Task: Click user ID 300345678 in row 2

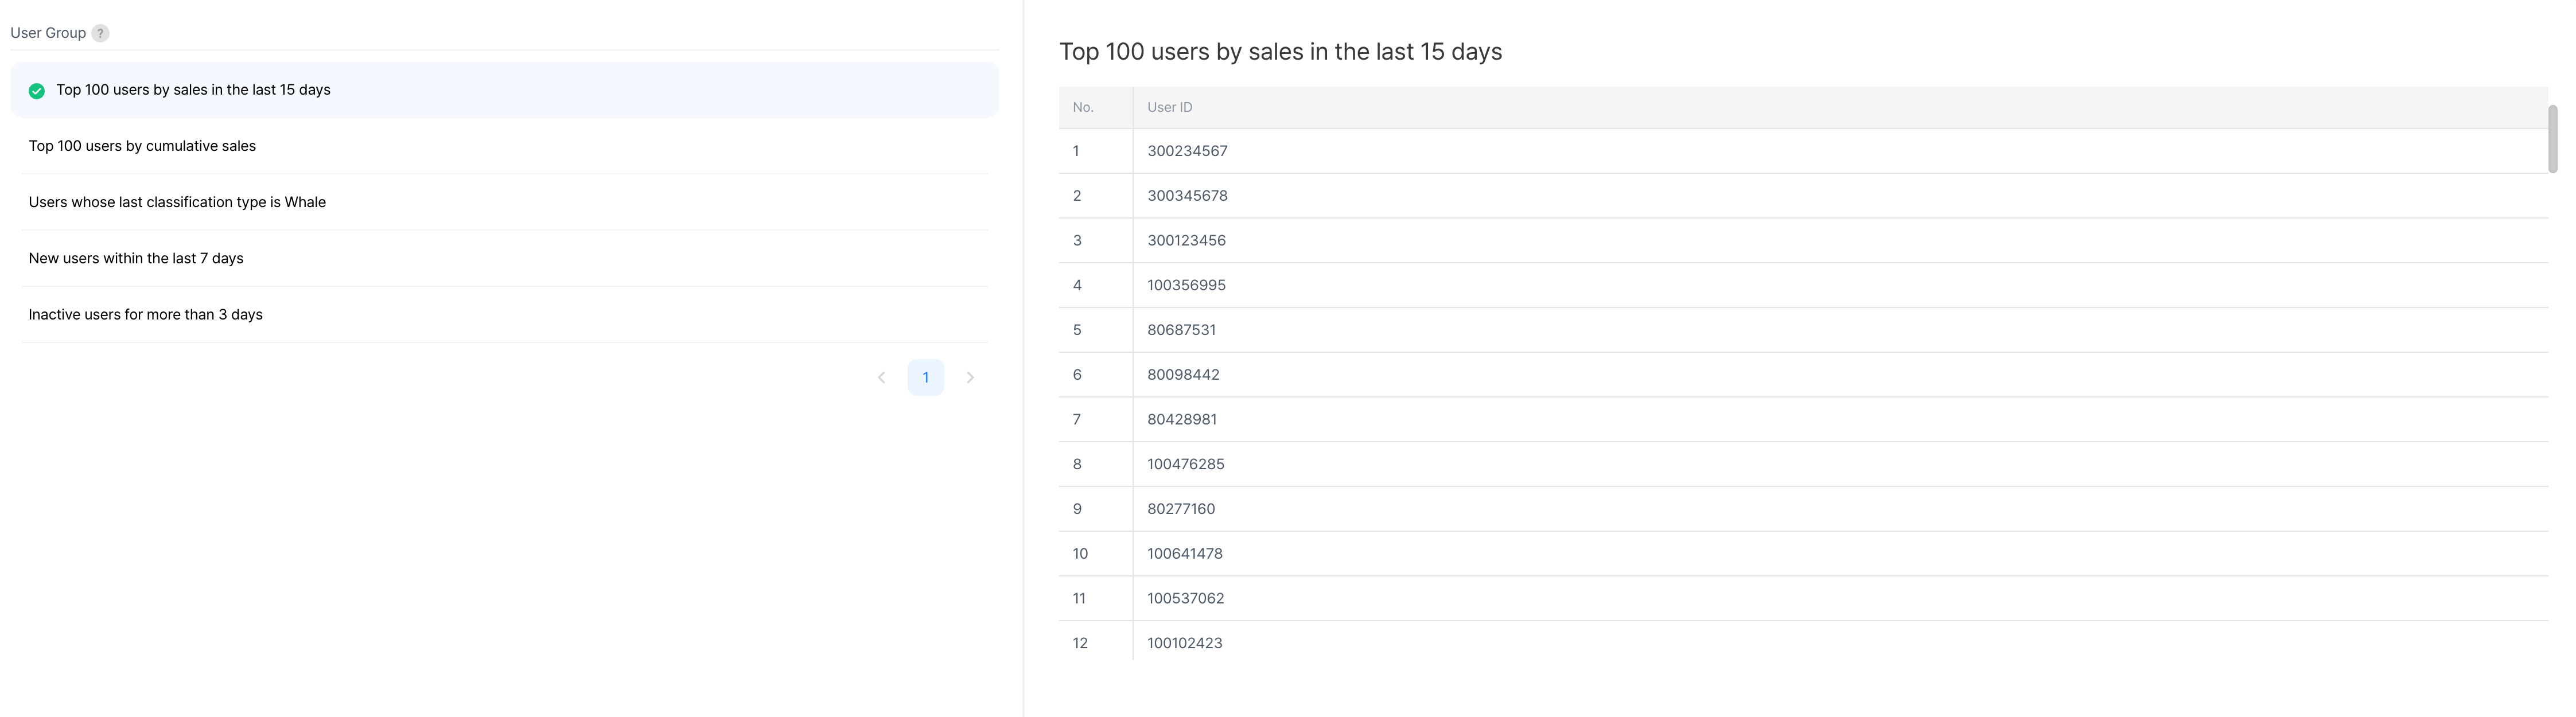Action: click(1187, 196)
